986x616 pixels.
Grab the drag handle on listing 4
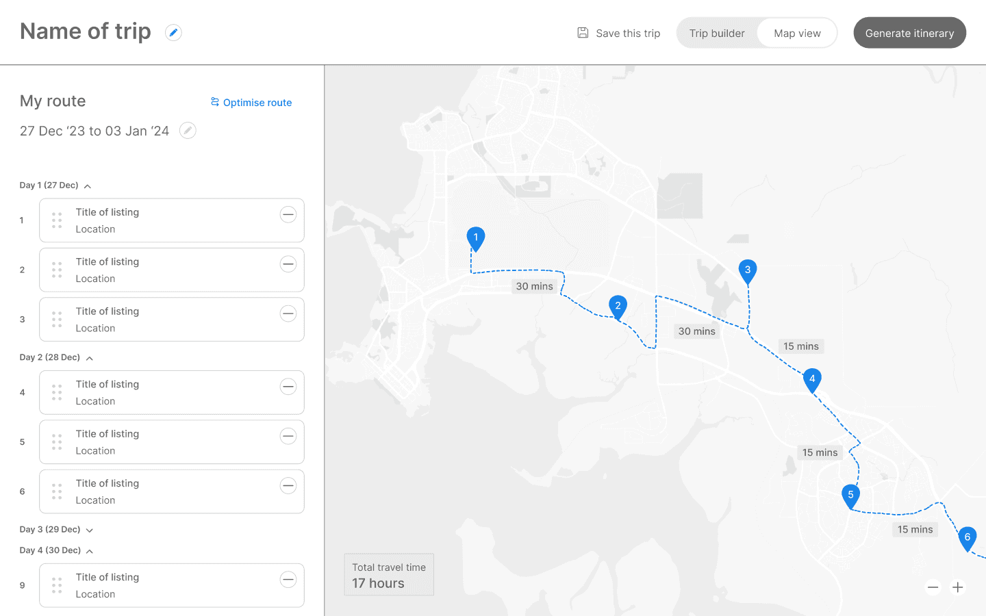point(57,392)
